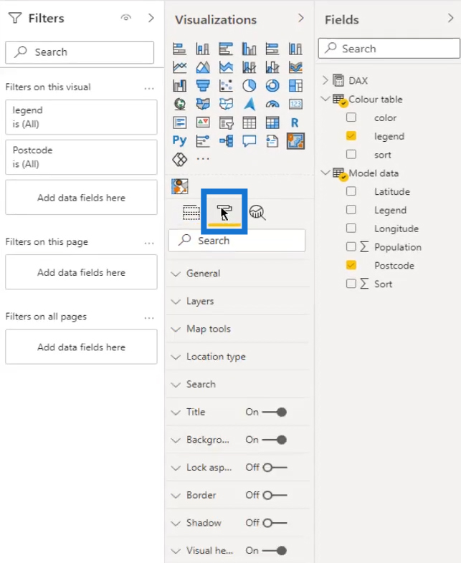Uncheck the Postcode field
The width and height of the screenshot is (461, 563).
[x=351, y=265]
